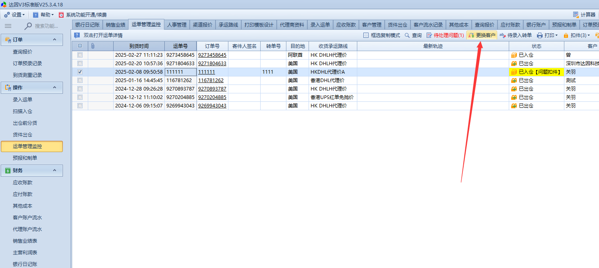The image size is (599, 268).
Task: Collapse the 财务 finance sidebar section
Action: pos(54,171)
